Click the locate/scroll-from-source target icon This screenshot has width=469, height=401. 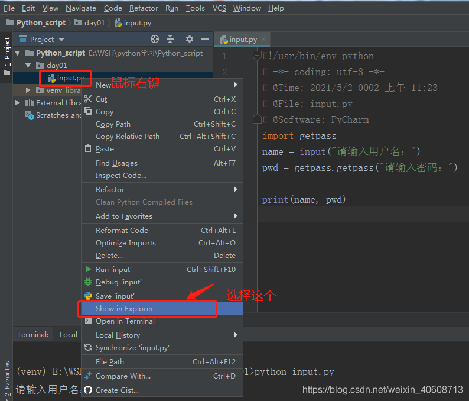click(x=155, y=39)
